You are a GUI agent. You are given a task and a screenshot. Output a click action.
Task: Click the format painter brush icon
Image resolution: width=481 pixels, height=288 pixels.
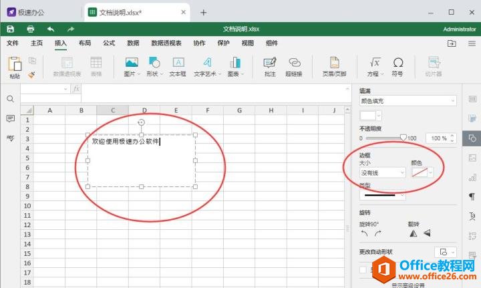point(31,75)
